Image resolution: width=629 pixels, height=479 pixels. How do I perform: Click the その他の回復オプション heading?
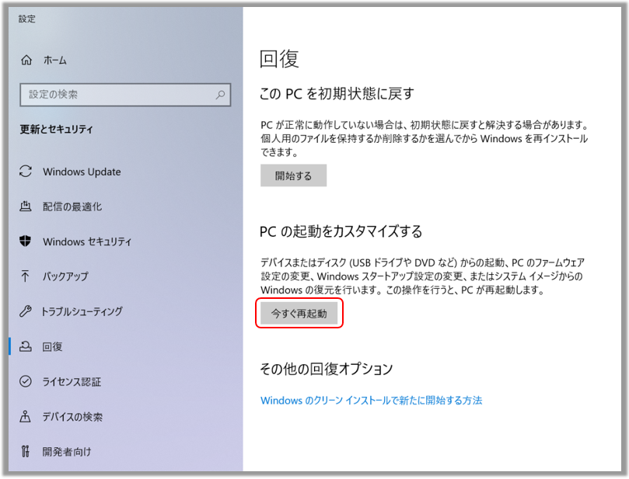326,369
